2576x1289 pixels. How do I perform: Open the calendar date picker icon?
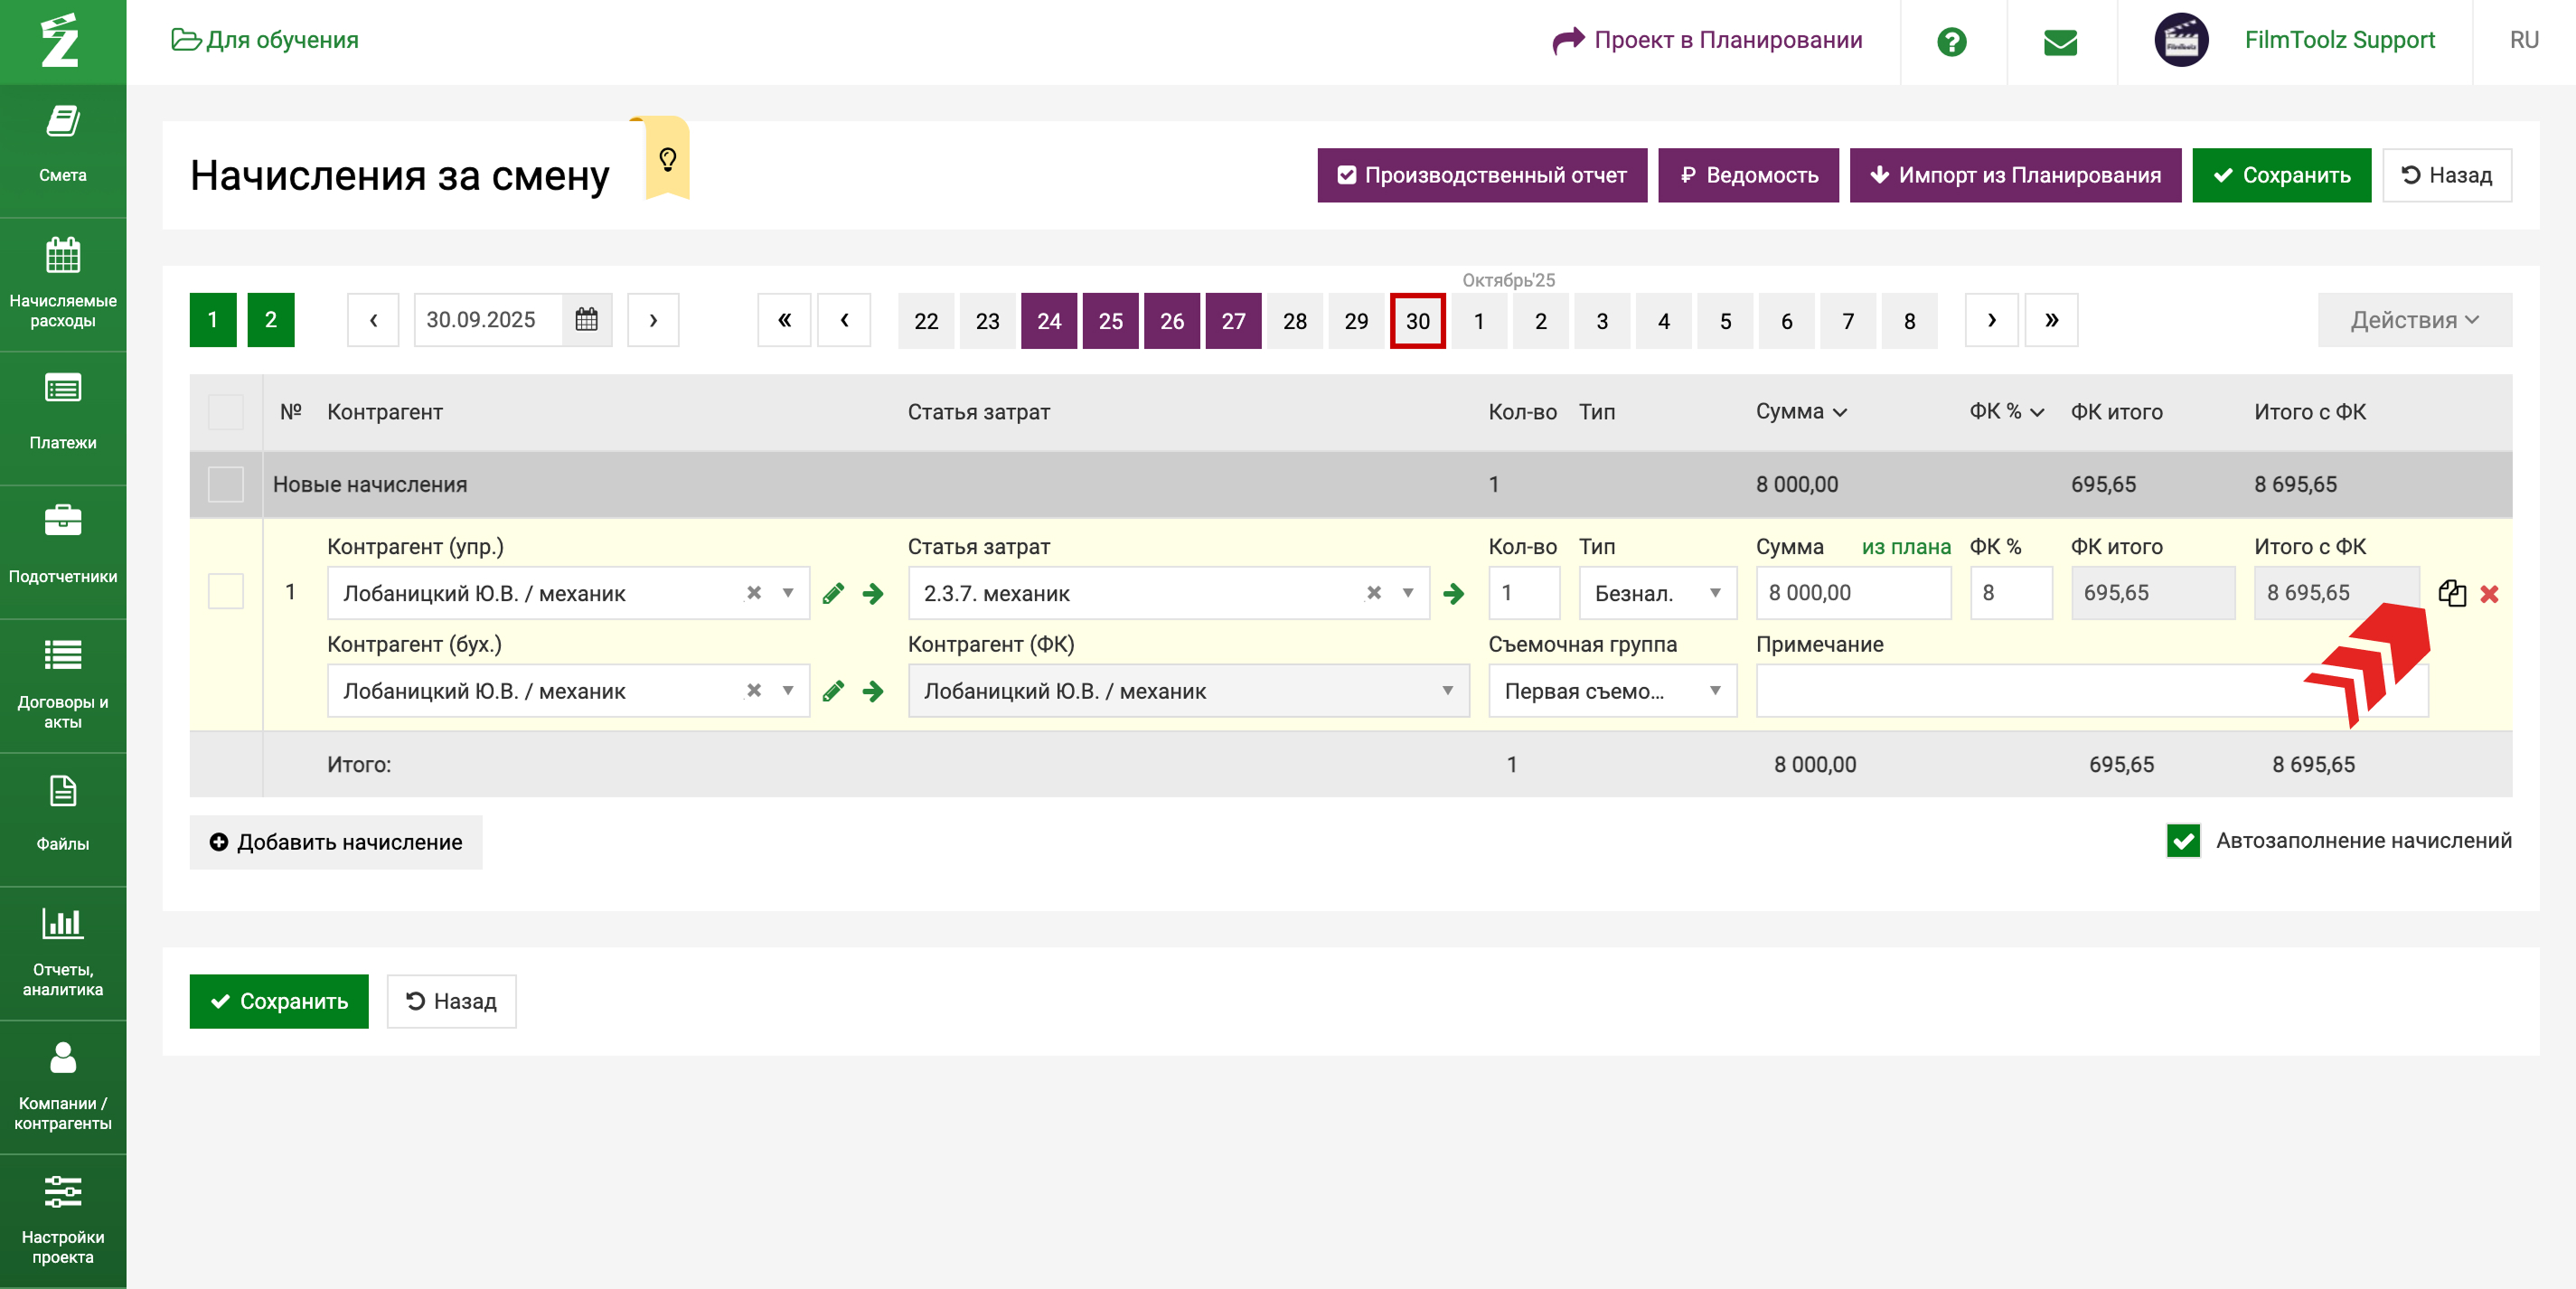[586, 320]
